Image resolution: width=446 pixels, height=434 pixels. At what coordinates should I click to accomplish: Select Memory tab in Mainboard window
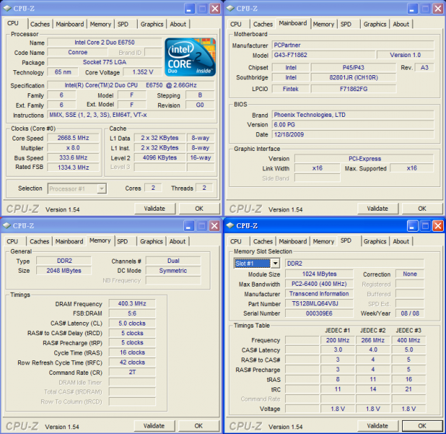(323, 24)
